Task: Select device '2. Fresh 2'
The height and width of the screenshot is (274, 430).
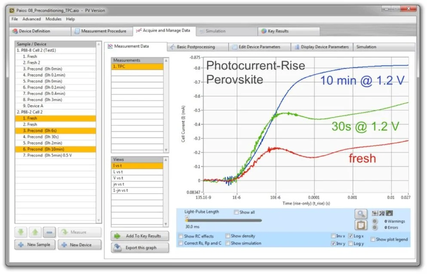Action: [55, 62]
